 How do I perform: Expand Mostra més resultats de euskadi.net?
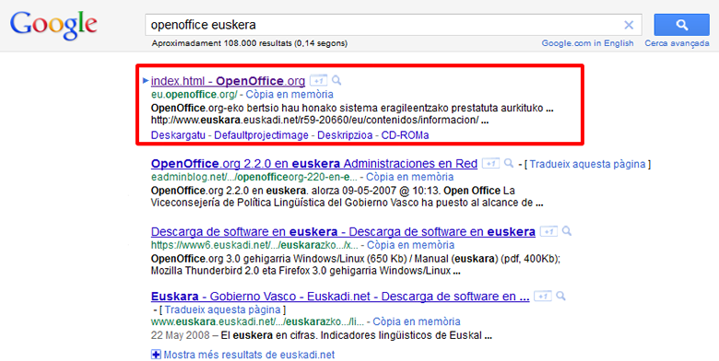point(249,355)
